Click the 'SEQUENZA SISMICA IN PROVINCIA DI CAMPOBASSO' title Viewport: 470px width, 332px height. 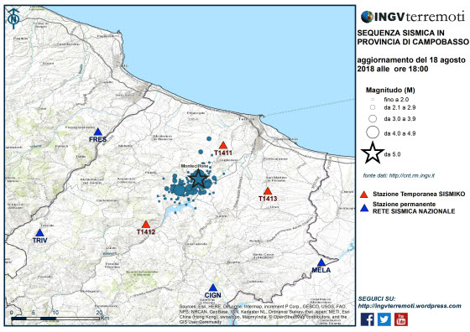413,38
